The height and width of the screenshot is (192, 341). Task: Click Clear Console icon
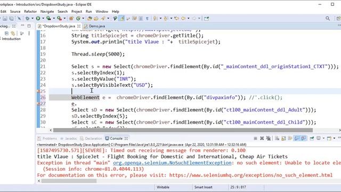(x=277, y=138)
